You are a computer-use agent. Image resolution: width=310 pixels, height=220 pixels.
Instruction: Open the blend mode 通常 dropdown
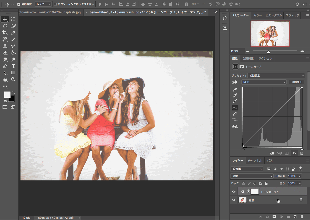[252, 176]
